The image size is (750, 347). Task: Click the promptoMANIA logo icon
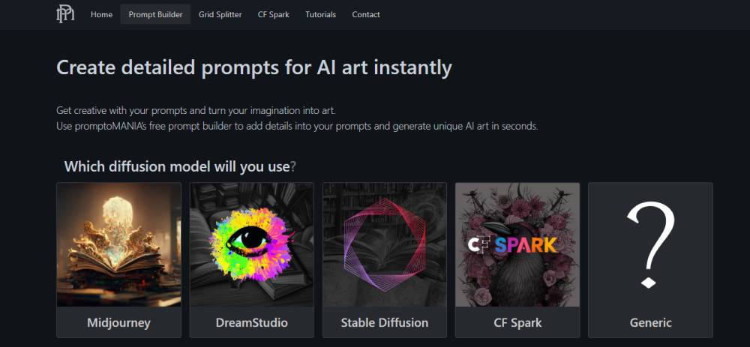pos(65,14)
